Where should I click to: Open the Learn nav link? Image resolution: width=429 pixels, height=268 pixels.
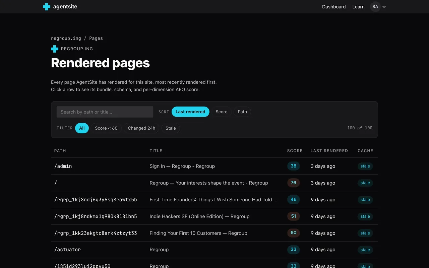[x=358, y=7]
